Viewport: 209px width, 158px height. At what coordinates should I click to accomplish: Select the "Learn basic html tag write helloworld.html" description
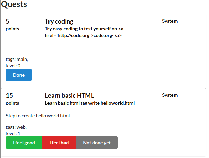coord(89,103)
